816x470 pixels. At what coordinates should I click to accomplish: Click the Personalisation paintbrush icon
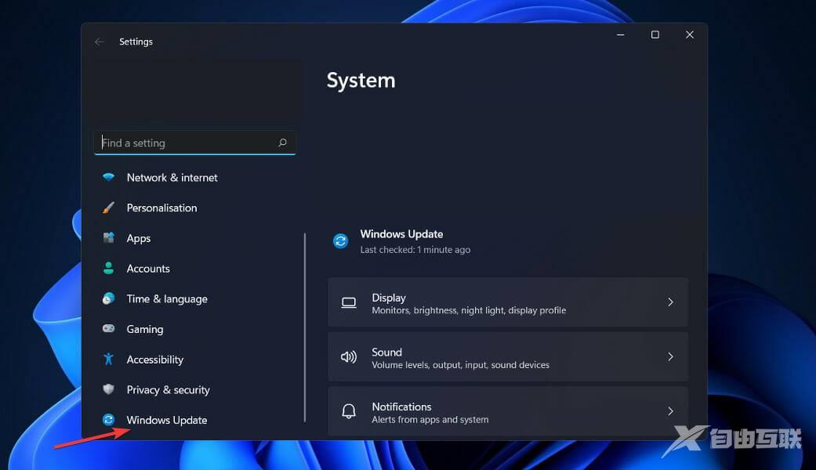point(109,208)
